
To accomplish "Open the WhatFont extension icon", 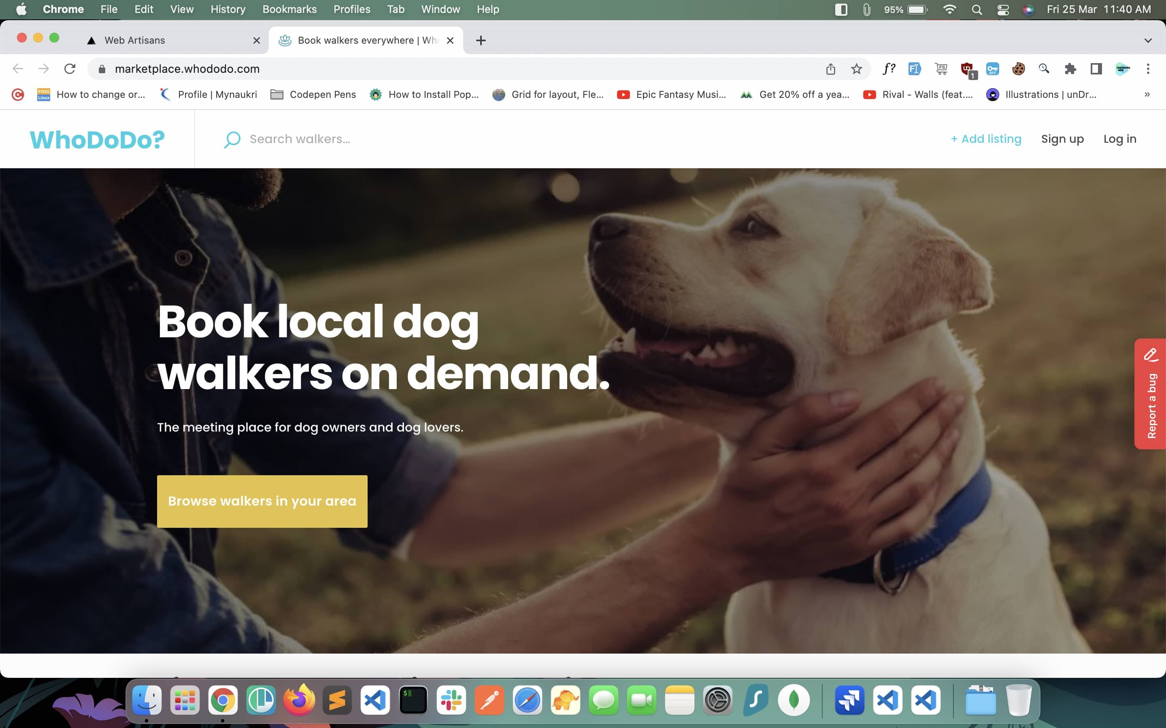I will click(889, 69).
